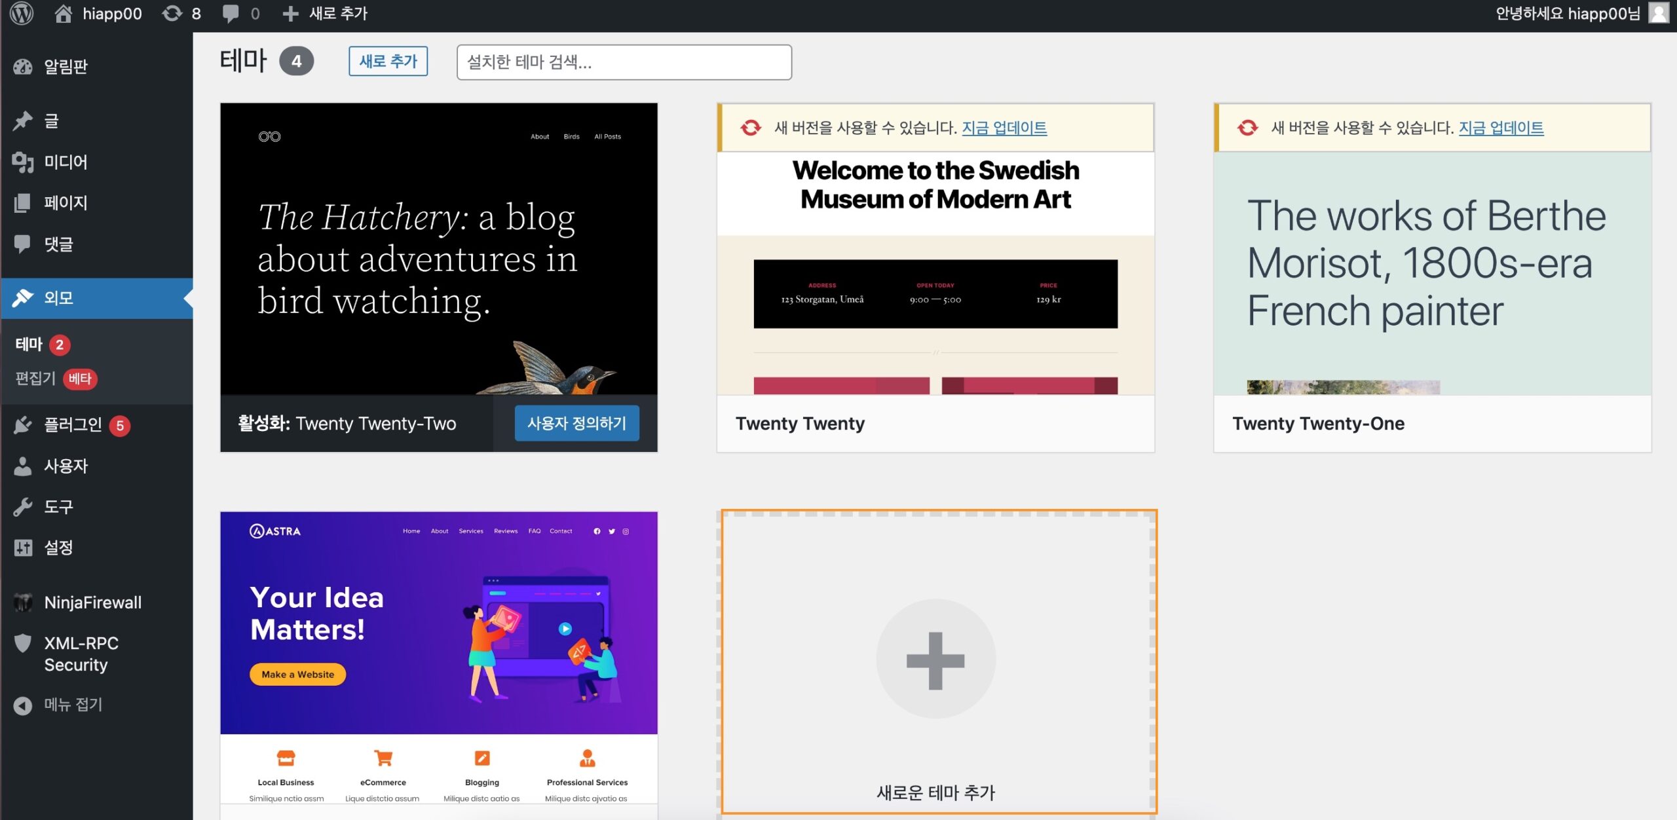
Task: Click 새로 추가 text in the admin bar
Action: pos(338,13)
